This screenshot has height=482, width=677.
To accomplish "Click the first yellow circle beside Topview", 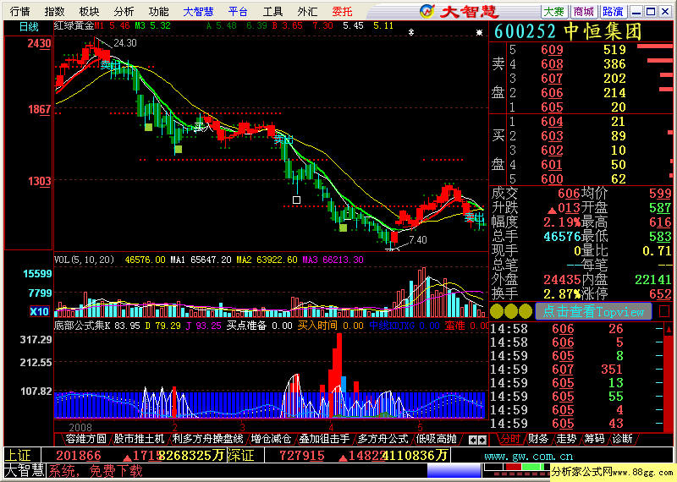I will pos(497,311).
